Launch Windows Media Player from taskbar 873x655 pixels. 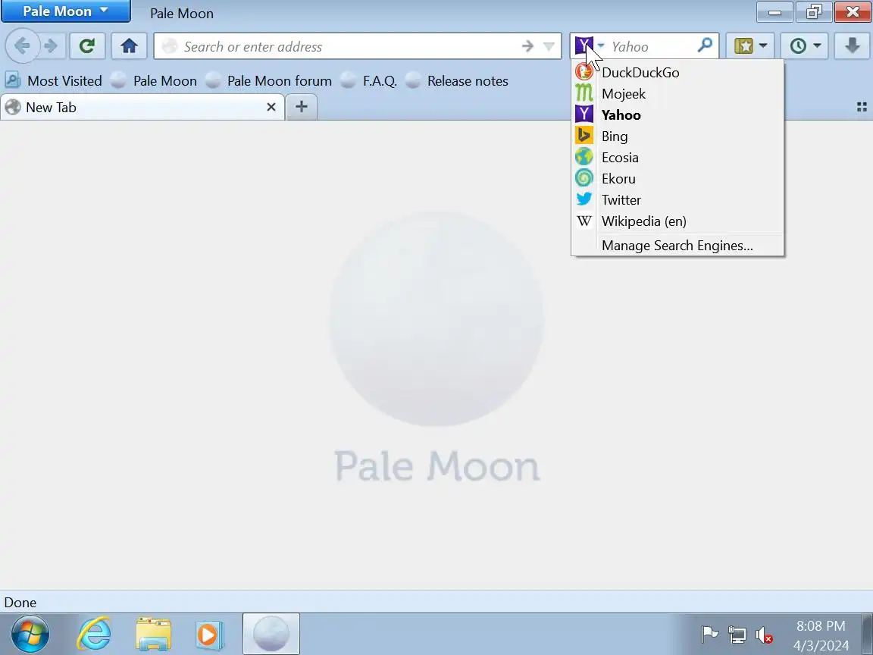[x=210, y=635]
